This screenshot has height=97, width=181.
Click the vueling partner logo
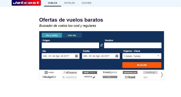(x=150, y=72)
